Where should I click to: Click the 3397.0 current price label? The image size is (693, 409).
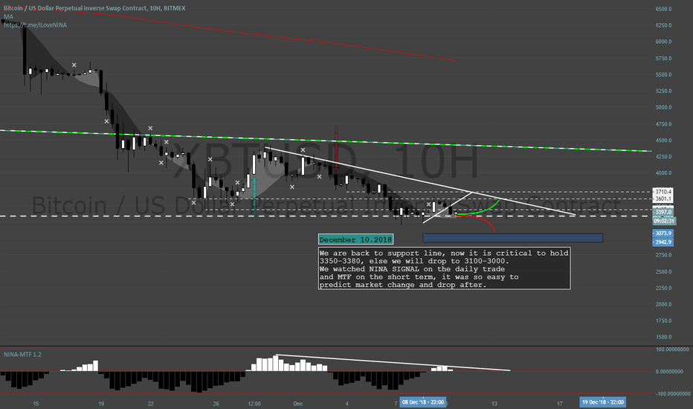[663, 212]
